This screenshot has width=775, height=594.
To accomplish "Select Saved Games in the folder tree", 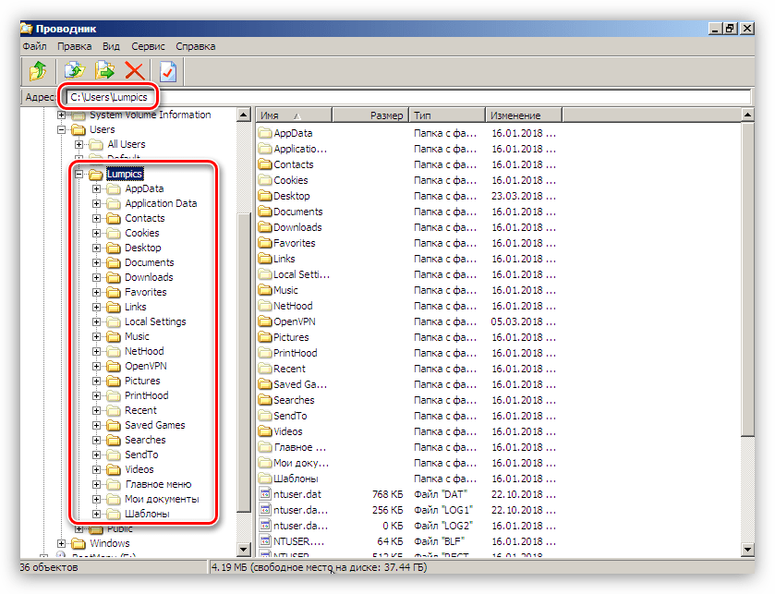I will click(x=154, y=425).
